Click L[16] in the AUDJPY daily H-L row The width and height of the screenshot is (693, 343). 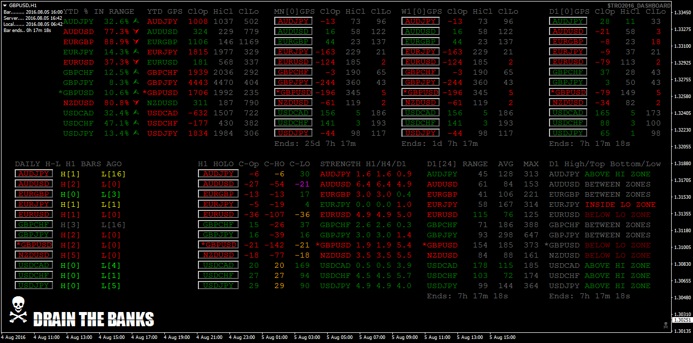(114, 174)
